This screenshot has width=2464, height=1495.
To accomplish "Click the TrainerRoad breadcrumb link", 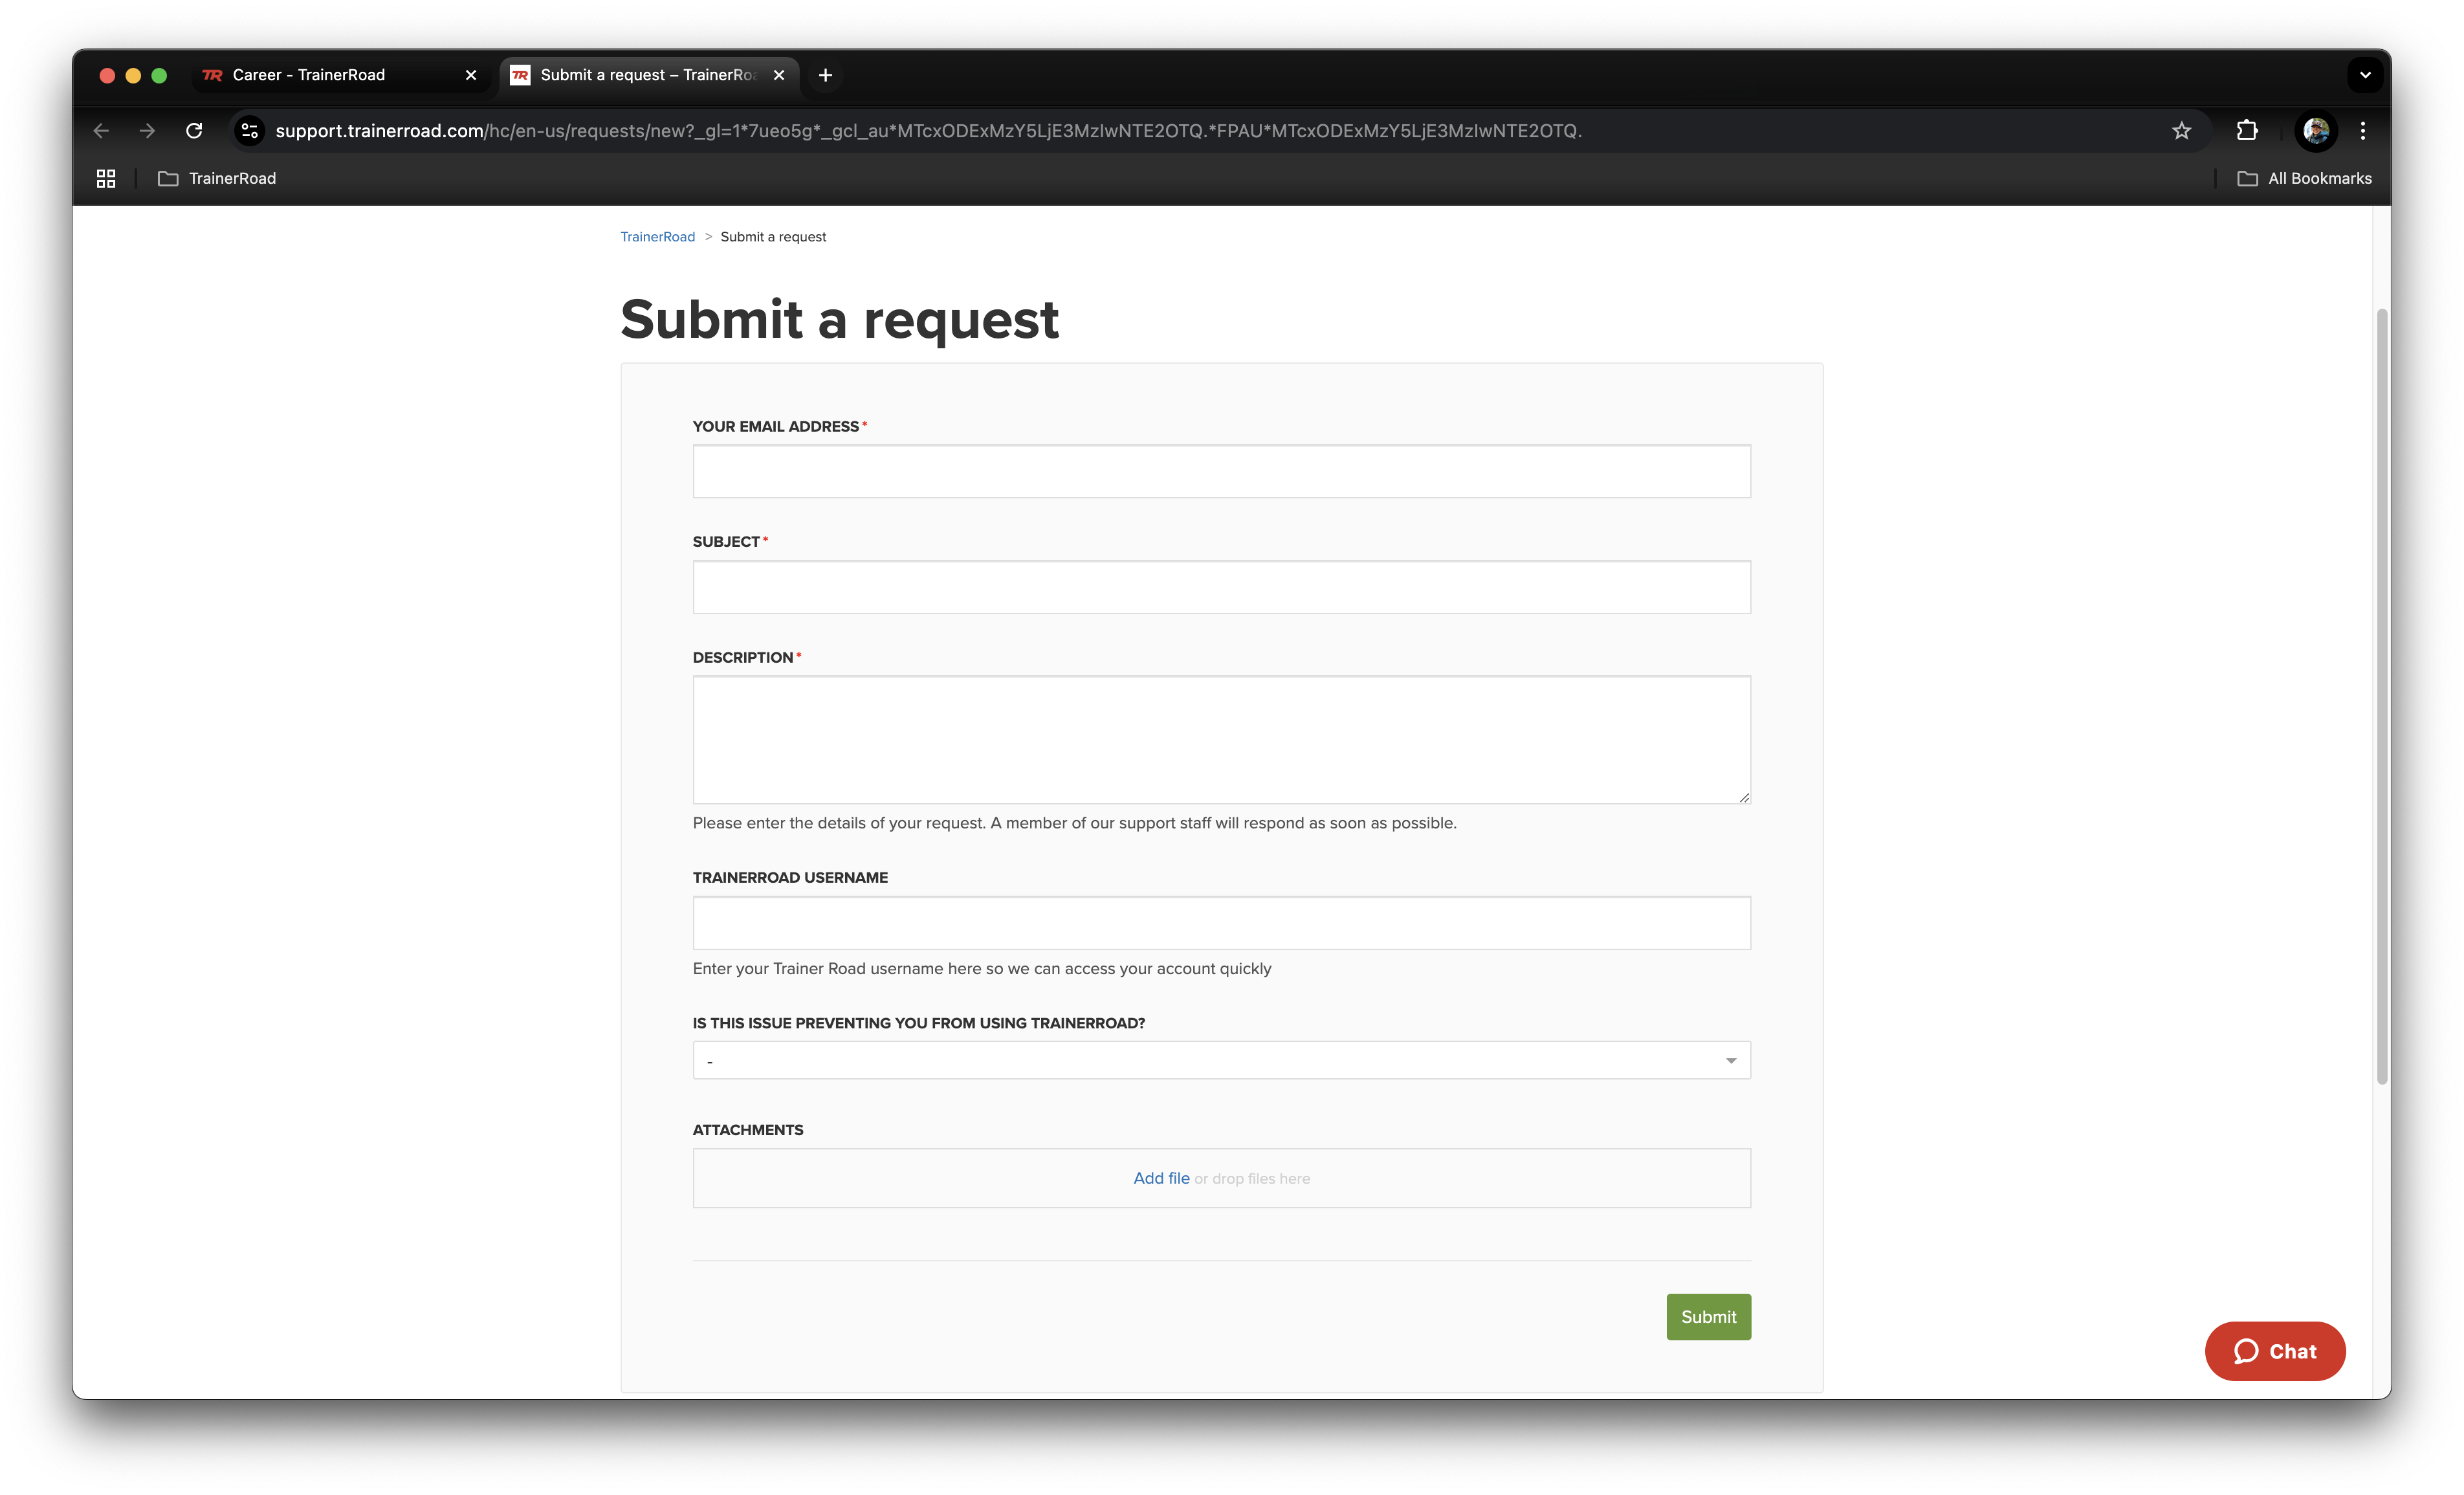I will [x=657, y=237].
